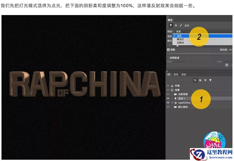Click the camera icon beside 默认相机
The image size is (234, 161).
click(175, 107)
